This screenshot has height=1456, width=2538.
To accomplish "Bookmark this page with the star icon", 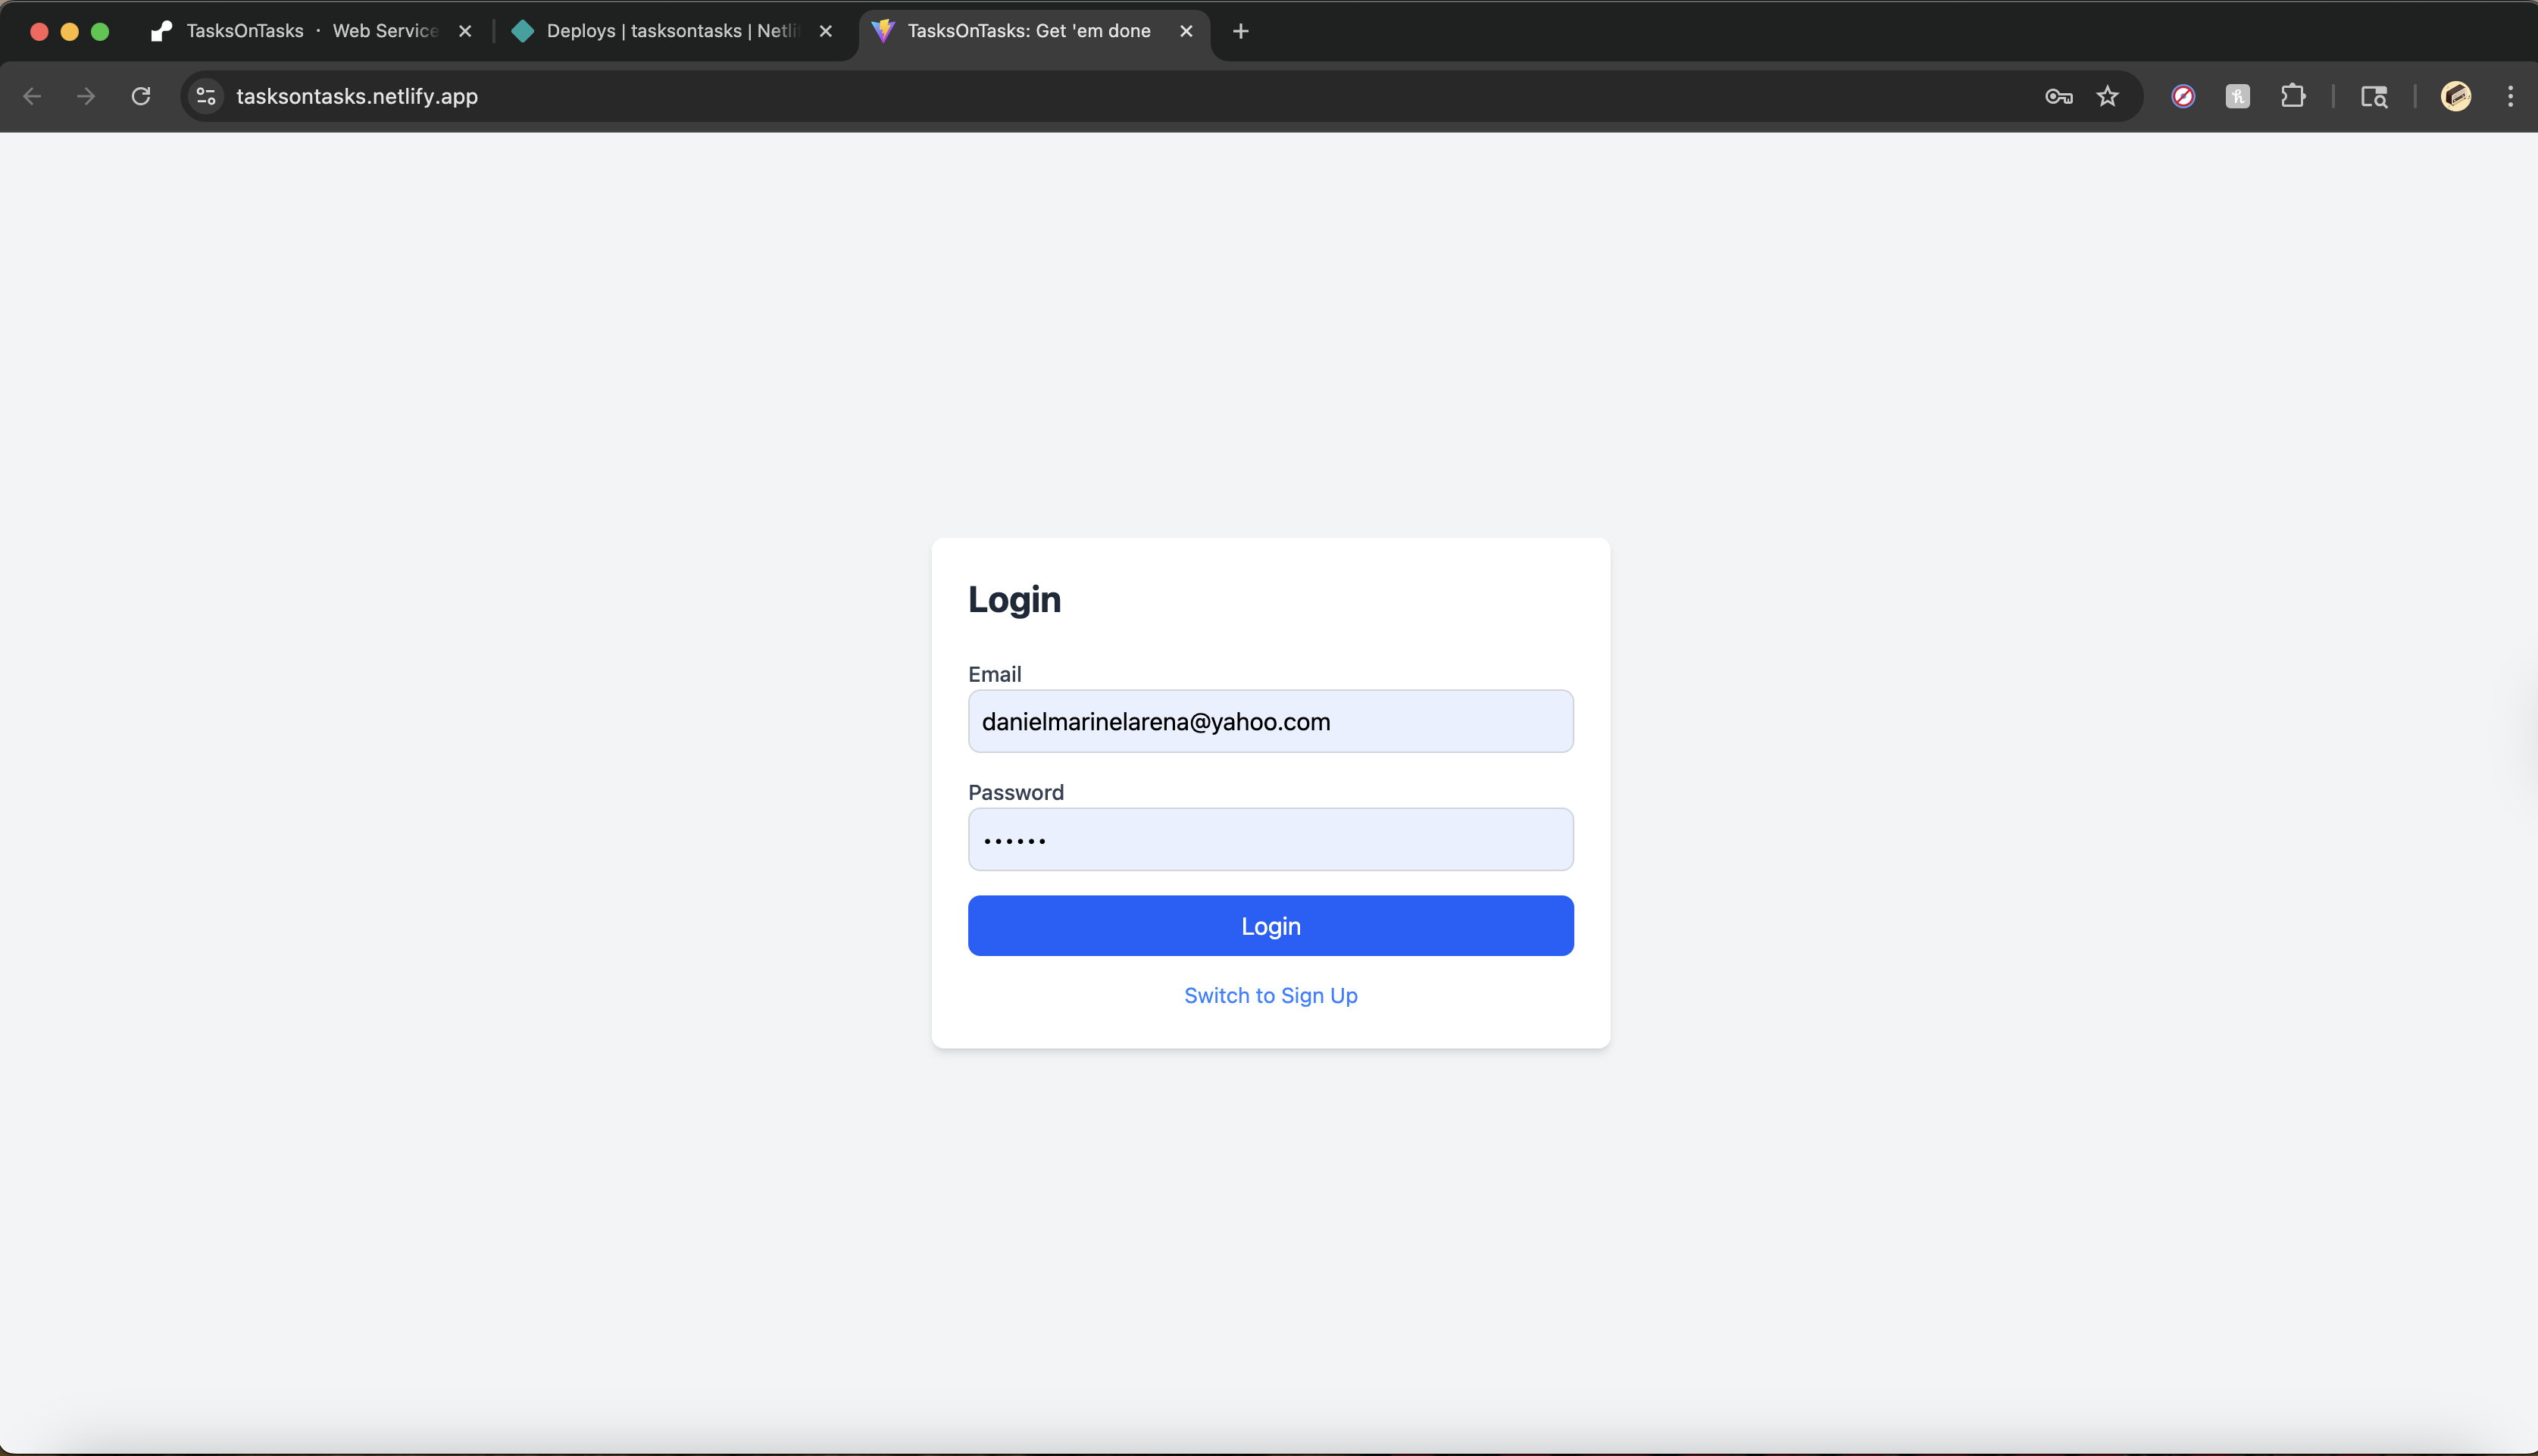I will click(2107, 96).
